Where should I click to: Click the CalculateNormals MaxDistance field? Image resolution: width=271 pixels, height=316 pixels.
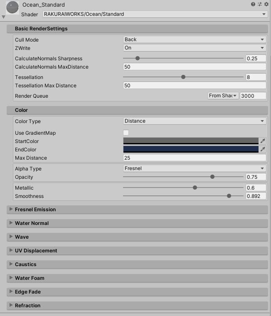pyautogui.click(x=195, y=67)
